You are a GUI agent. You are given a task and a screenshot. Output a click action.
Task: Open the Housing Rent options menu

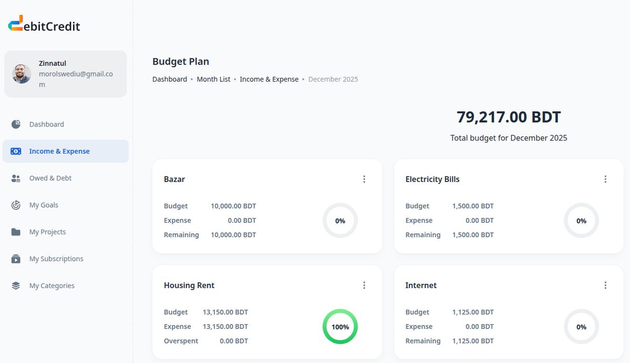coord(364,285)
